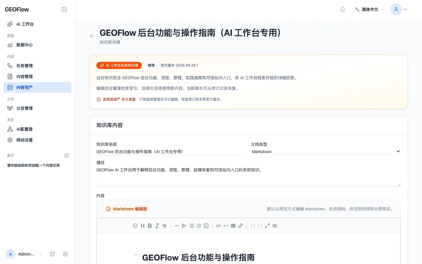
Task: Click the 描述 textarea
Action: click(x=249, y=177)
